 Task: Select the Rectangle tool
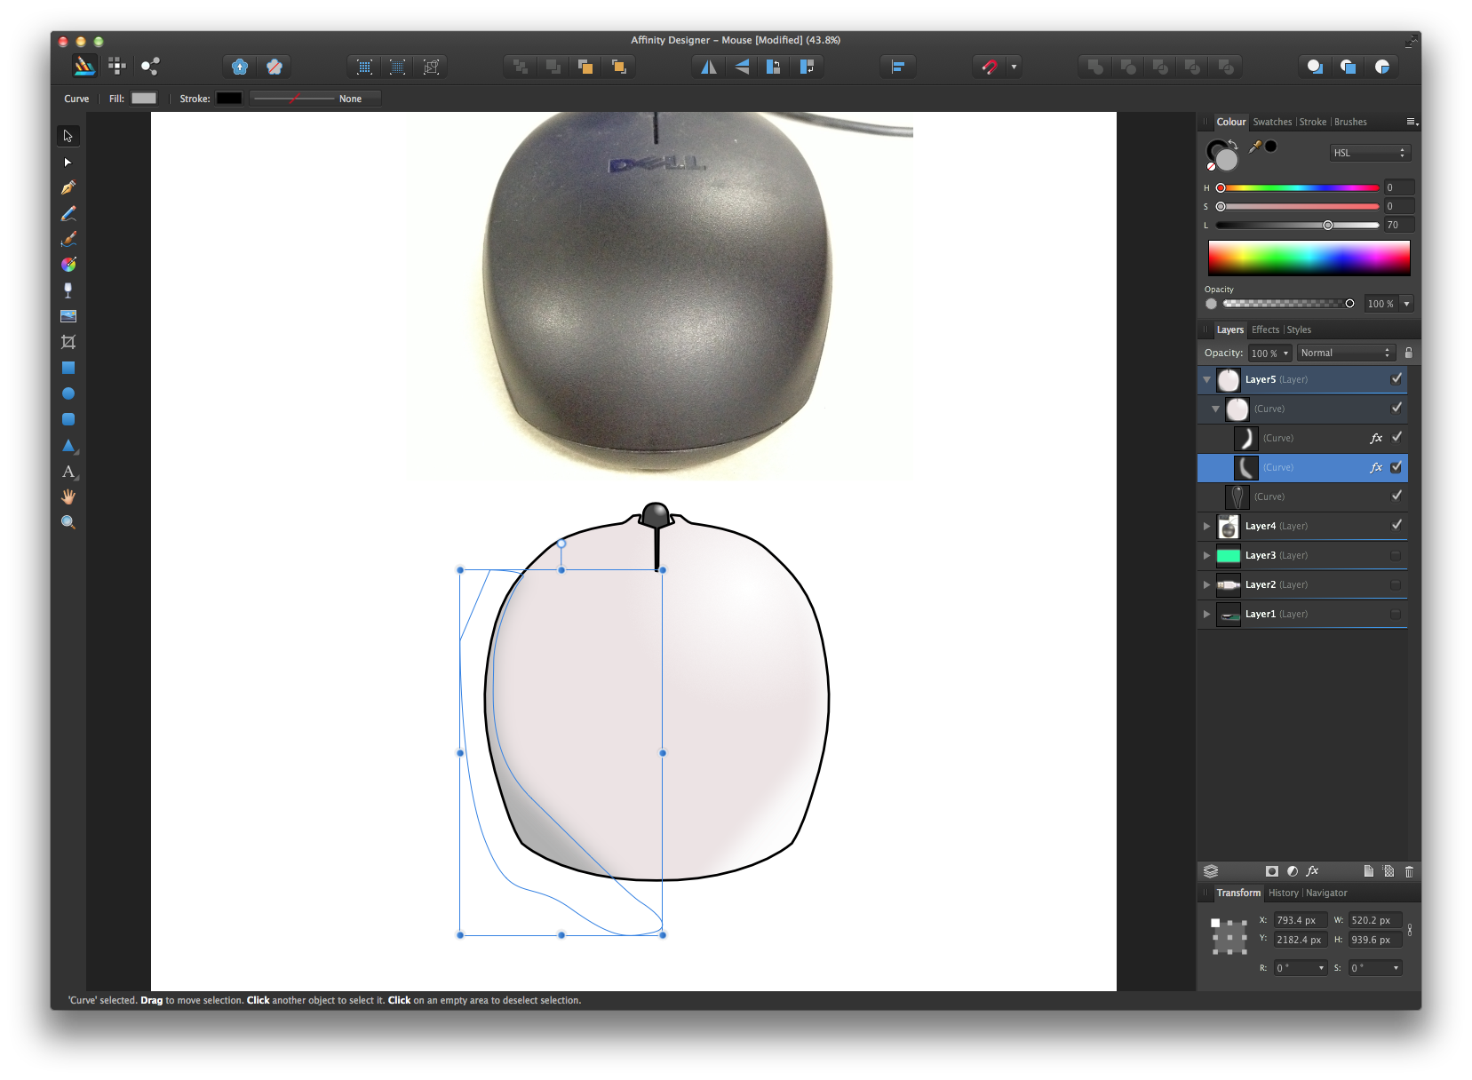coord(68,368)
